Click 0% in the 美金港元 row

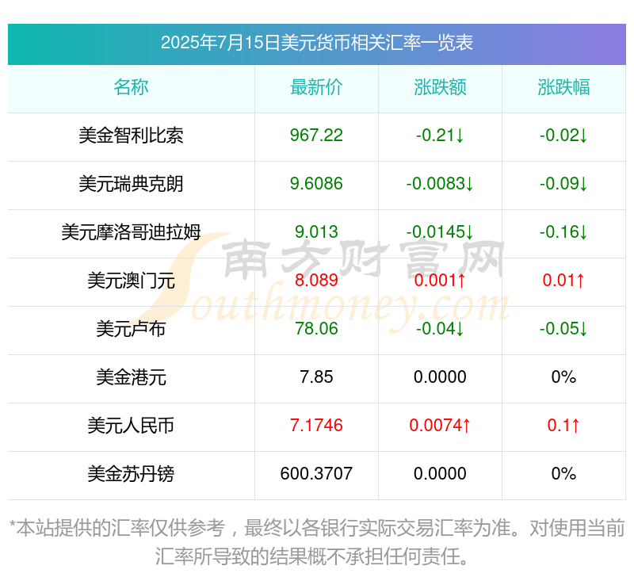coord(563,377)
